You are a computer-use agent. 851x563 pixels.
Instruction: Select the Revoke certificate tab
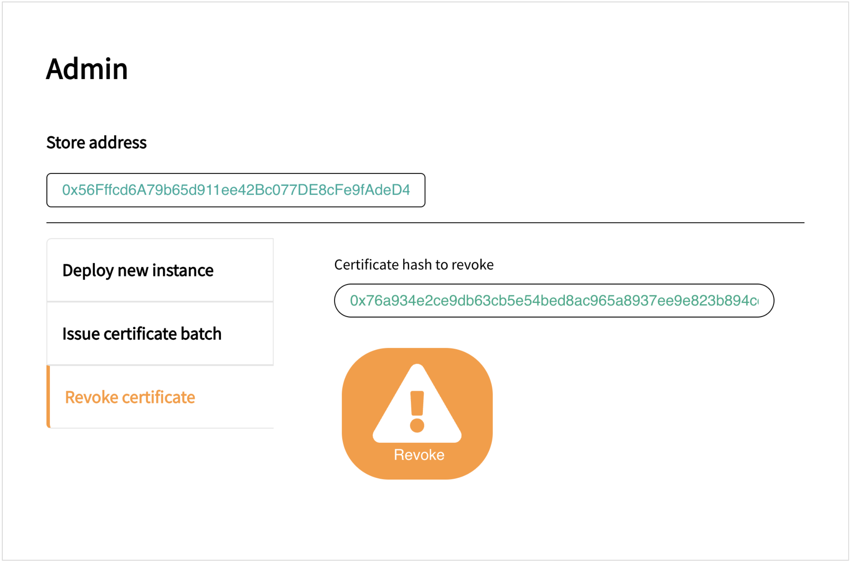click(x=130, y=397)
